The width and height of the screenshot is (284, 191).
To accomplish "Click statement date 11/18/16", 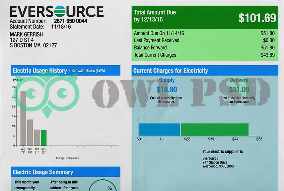I will pyautogui.click(x=61, y=27).
